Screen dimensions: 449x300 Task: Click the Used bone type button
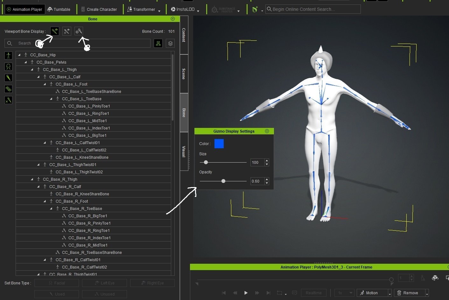[x=57, y=294]
